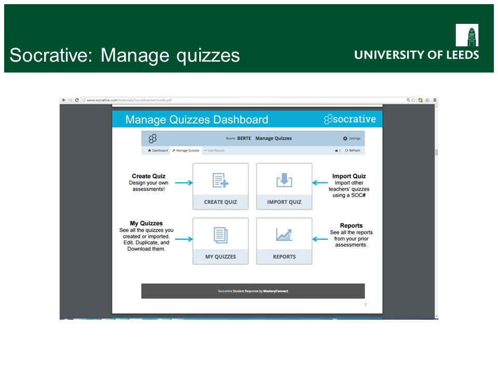Click the zoom magnifier icon in address bar
This screenshot has width=498, height=373.
point(408,100)
